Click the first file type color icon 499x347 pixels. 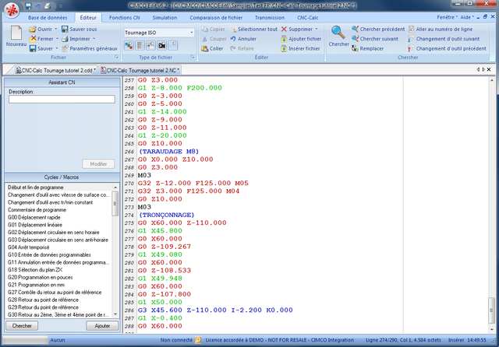(x=129, y=45)
